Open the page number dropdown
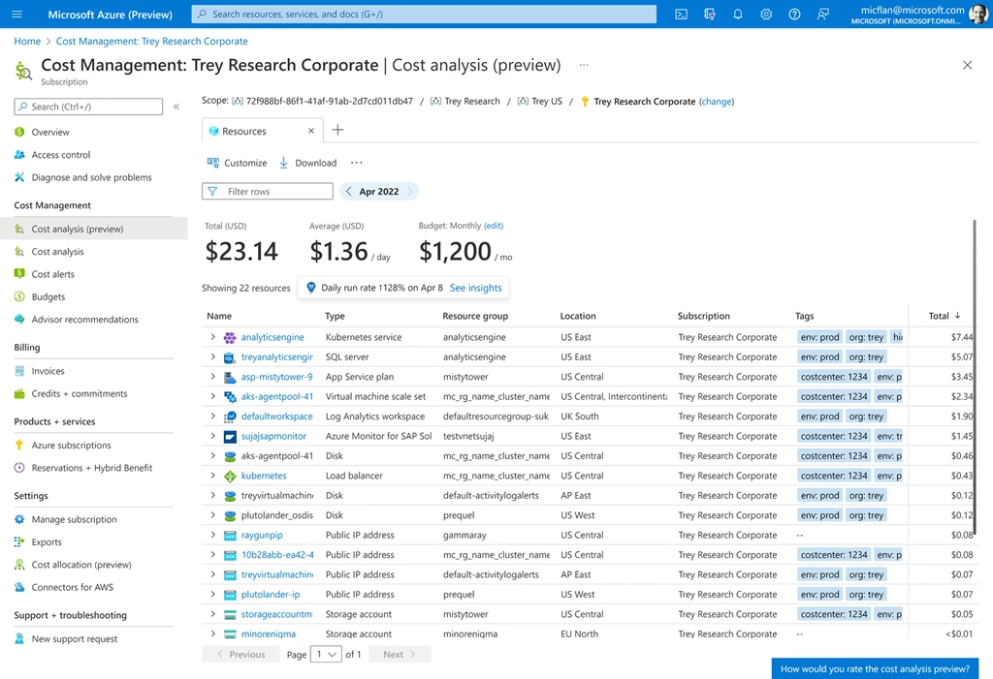The image size is (993, 679). point(327,655)
